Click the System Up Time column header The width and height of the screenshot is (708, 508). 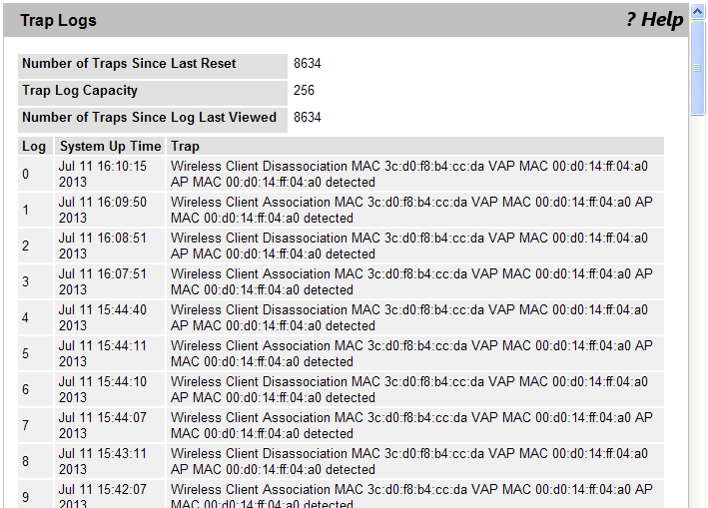110,146
